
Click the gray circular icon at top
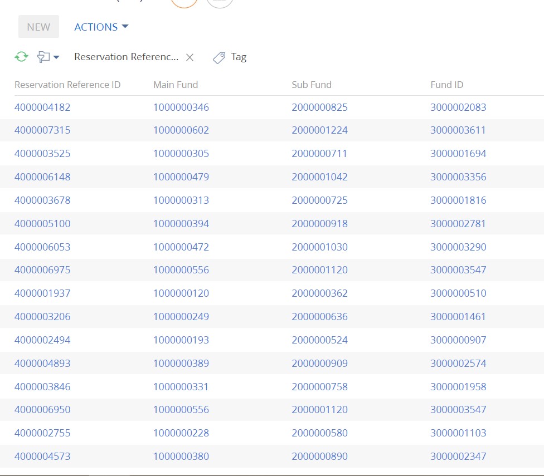[219, 3]
